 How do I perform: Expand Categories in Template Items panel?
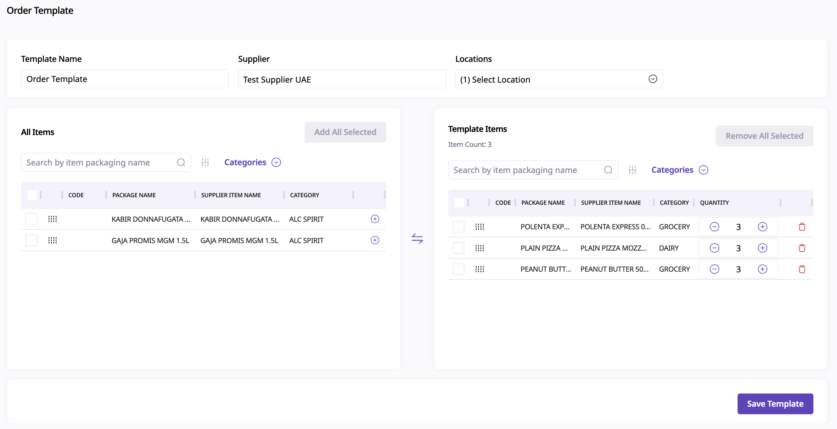tap(679, 170)
